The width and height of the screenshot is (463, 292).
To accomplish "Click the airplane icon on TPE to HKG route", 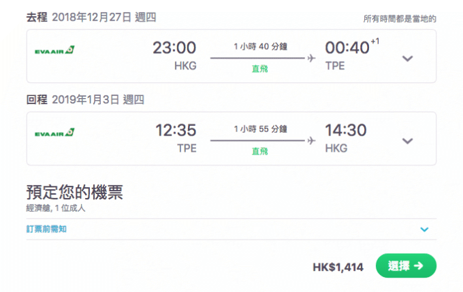I will coord(311,140).
